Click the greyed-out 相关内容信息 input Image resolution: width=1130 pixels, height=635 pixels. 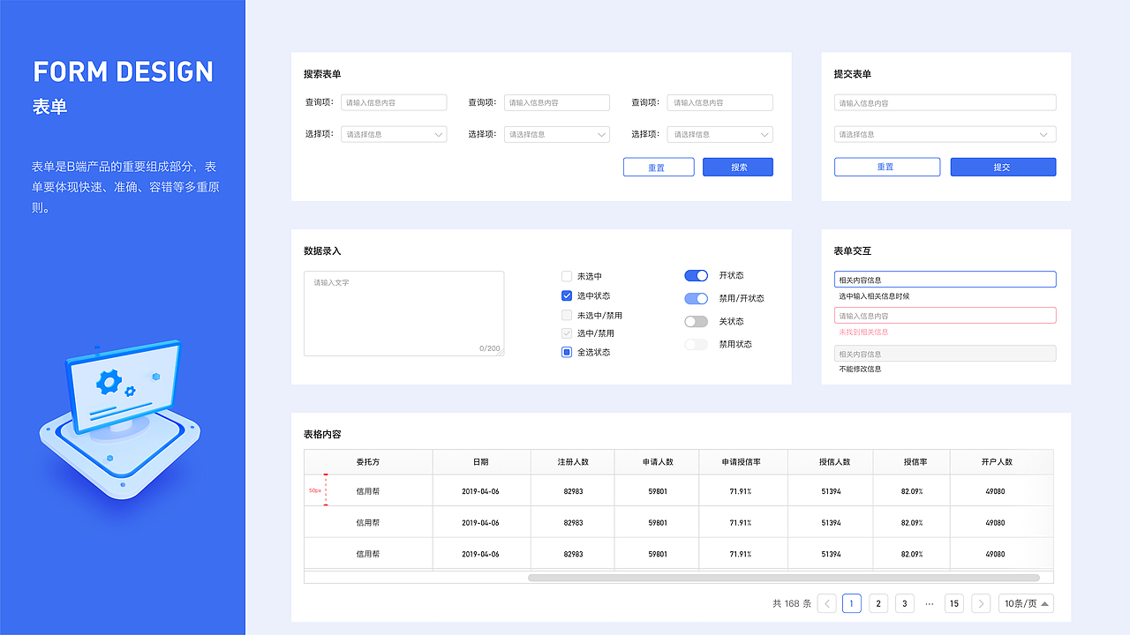coord(945,353)
